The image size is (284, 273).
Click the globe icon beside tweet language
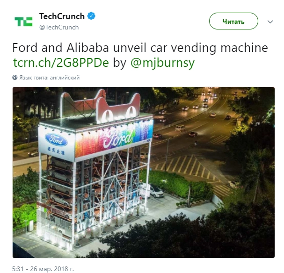point(15,78)
